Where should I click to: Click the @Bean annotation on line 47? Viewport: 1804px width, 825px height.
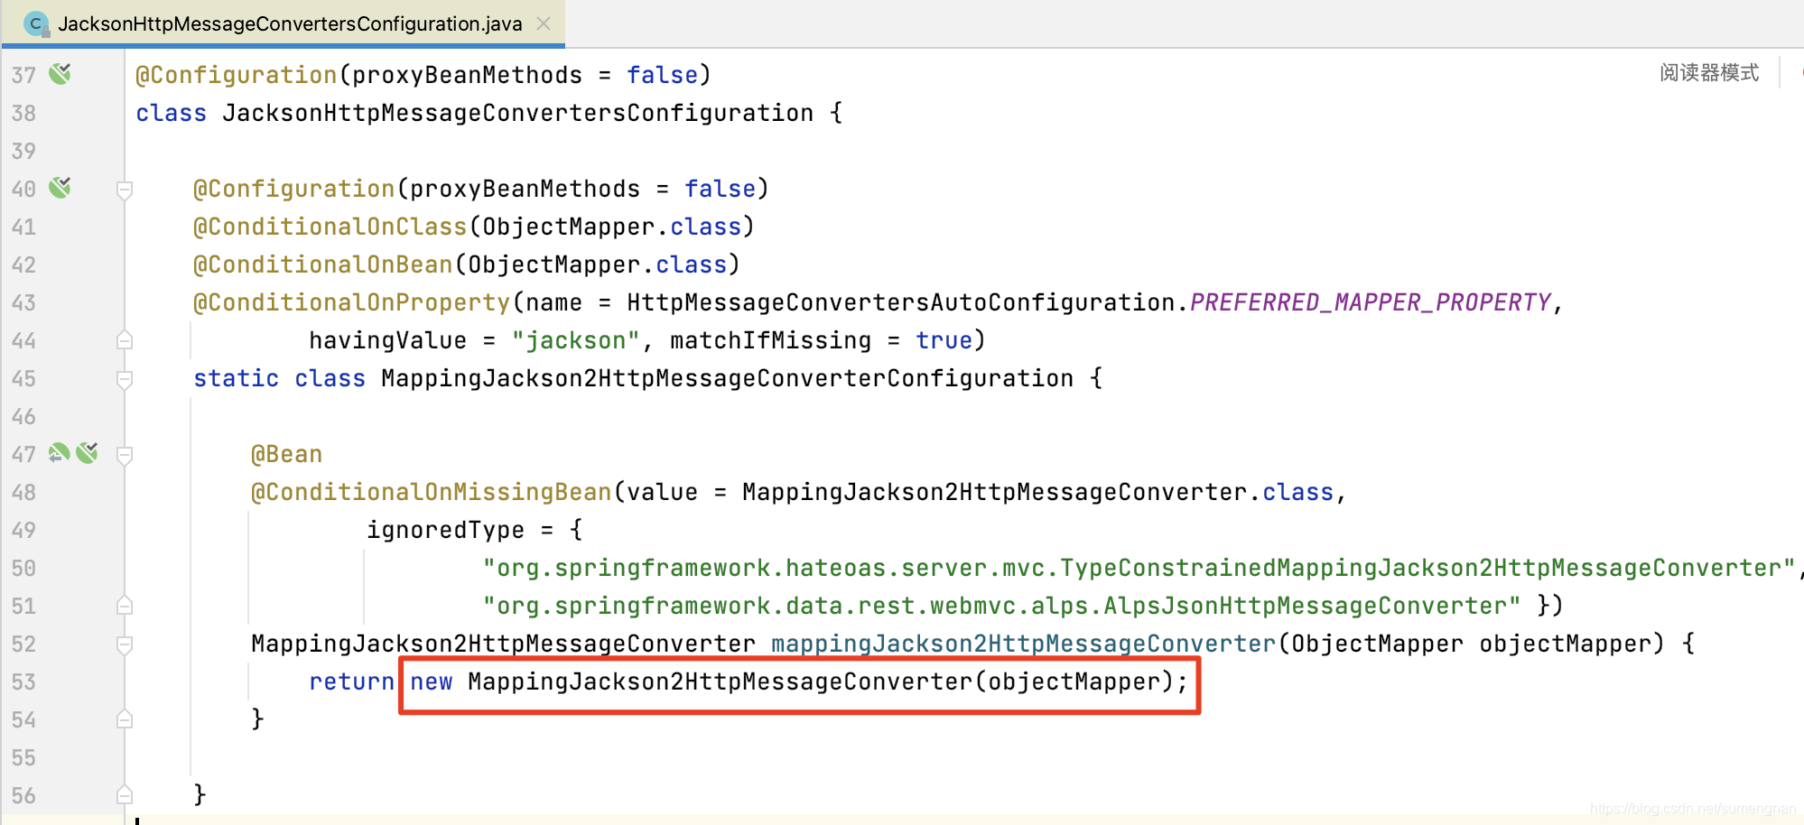click(287, 454)
